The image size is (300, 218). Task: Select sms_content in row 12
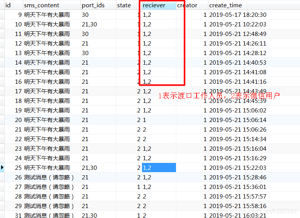52,44
